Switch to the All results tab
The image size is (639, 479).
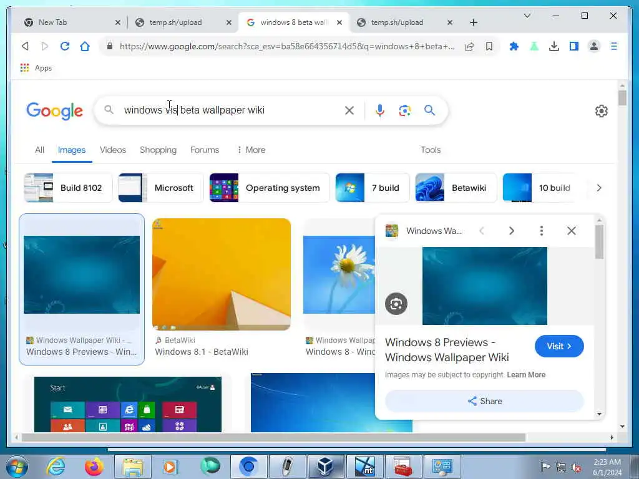[x=39, y=150]
